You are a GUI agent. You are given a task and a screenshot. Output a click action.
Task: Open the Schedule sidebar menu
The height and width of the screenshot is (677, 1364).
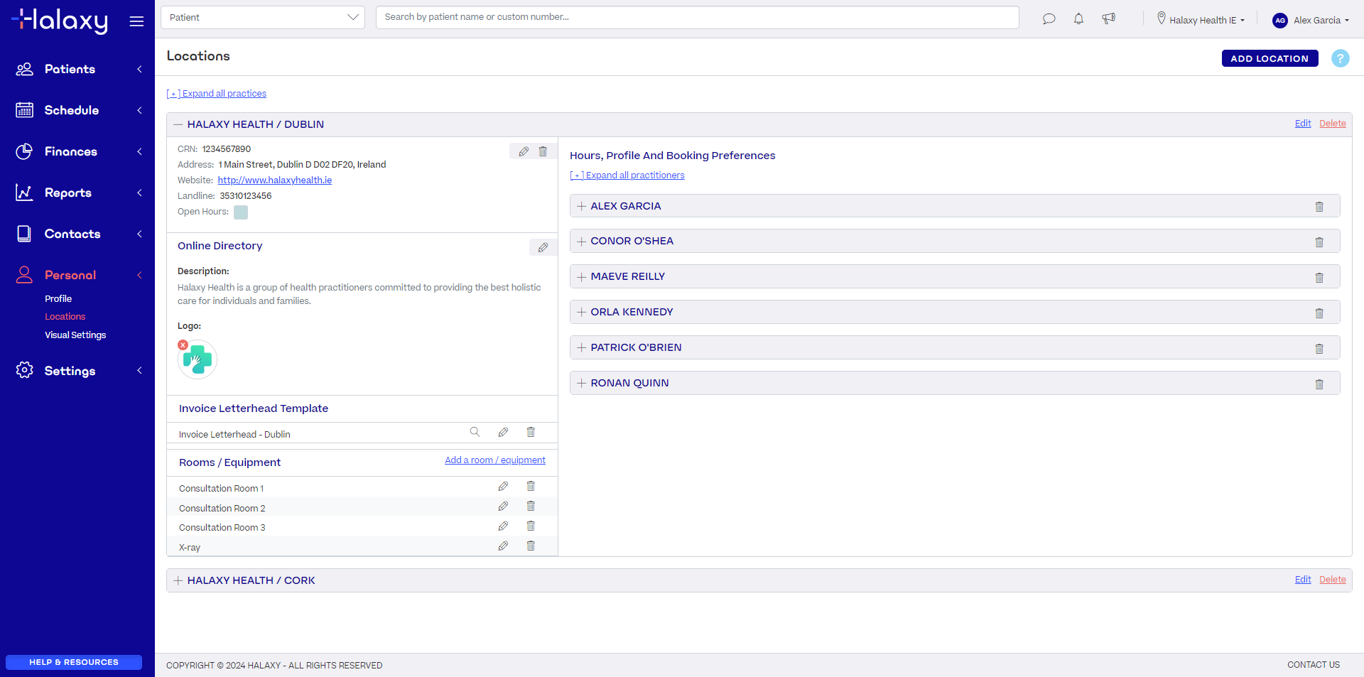coord(77,110)
